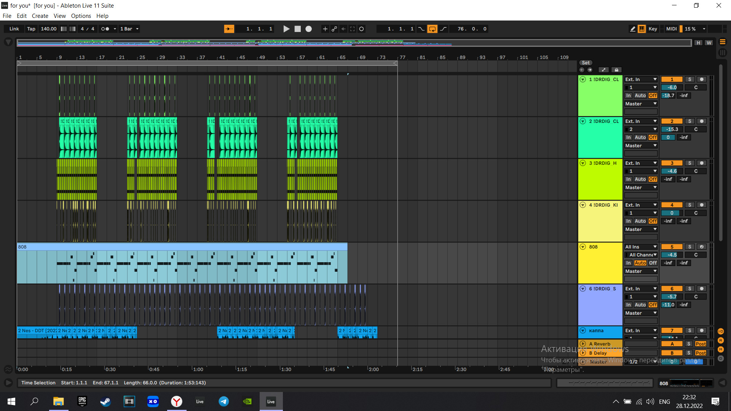This screenshot has width=731, height=411.
Task: Open the Create menu
Action: pos(40,16)
